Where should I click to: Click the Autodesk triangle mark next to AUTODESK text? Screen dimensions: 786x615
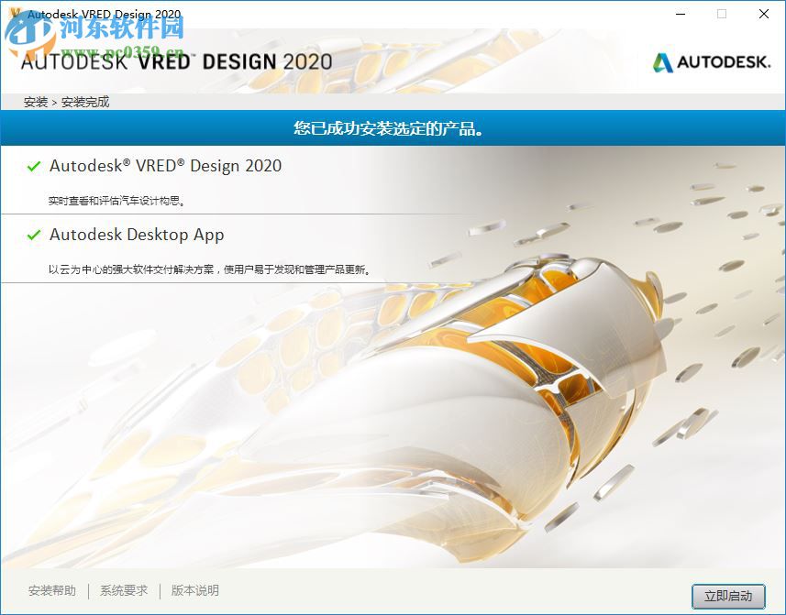pyautogui.click(x=661, y=64)
